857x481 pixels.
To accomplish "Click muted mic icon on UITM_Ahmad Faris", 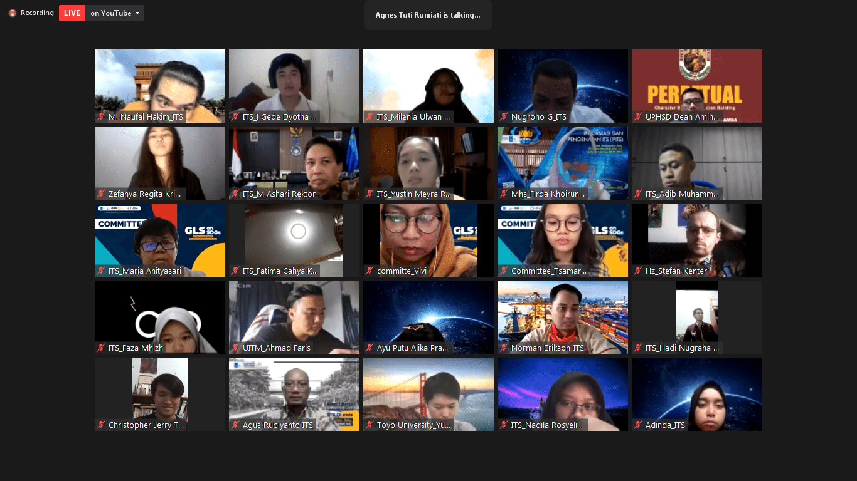I will coord(235,348).
